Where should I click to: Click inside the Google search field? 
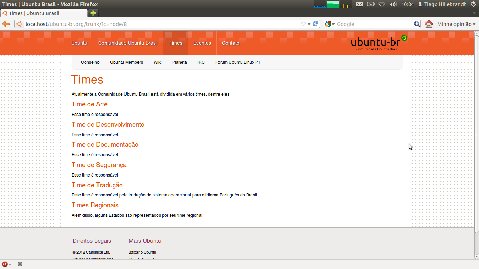pos(373,24)
